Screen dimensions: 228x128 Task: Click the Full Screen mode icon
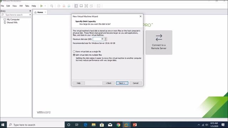coord(86,6)
